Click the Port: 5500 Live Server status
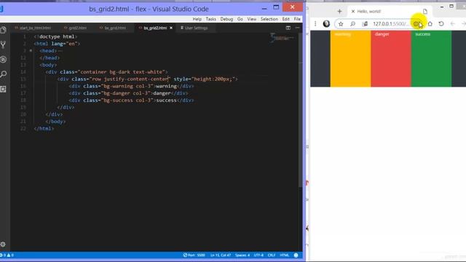466x262 pixels. (194, 255)
